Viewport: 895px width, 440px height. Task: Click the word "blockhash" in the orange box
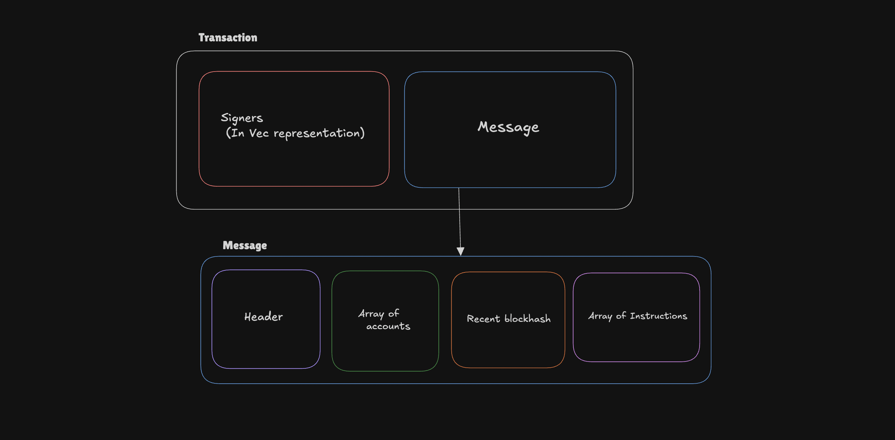(527, 319)
